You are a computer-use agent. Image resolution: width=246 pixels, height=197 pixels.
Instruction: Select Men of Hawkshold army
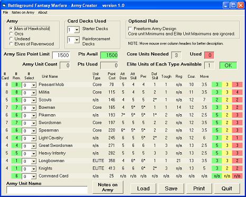pos(30,29)
